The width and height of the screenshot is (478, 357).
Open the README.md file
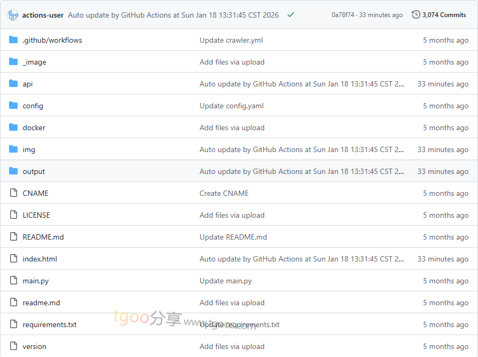[43, 237]
